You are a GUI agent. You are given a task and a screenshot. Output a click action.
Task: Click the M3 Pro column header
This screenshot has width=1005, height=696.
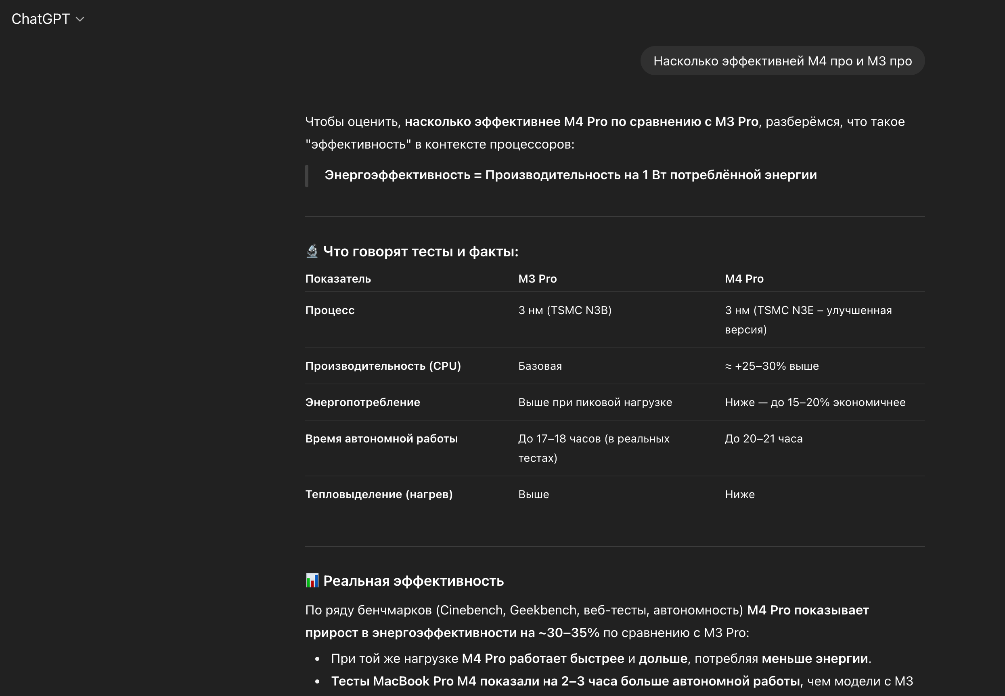pos(537,279)
